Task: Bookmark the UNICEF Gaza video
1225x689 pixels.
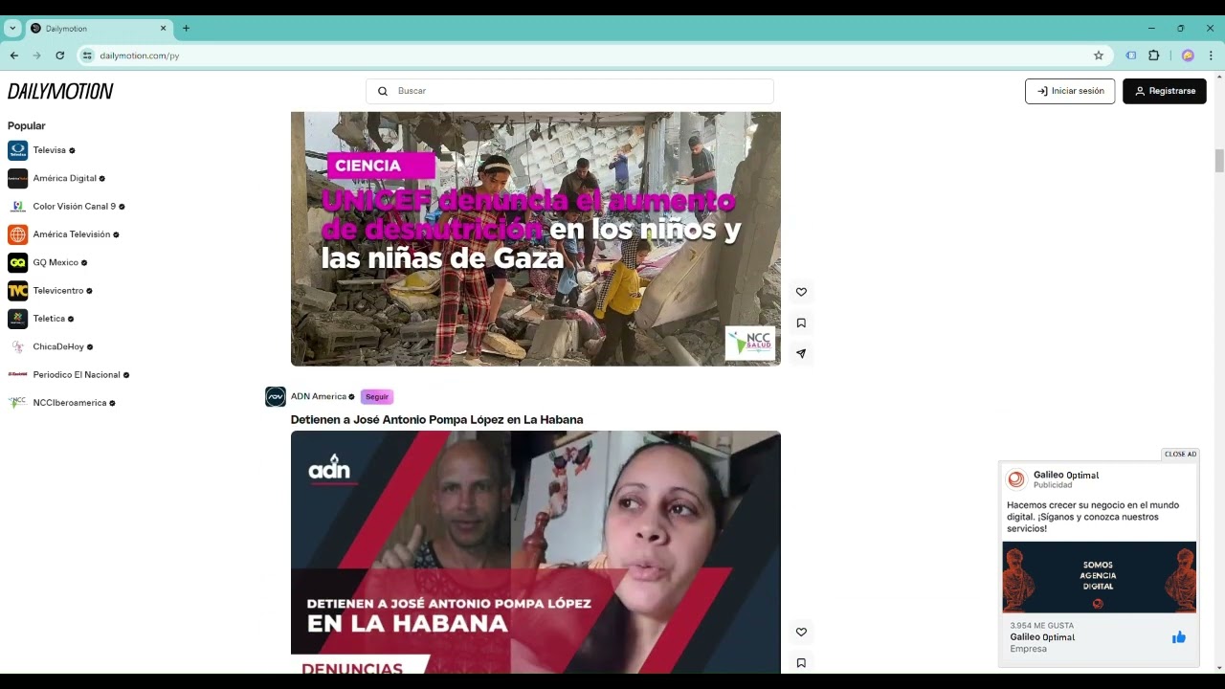Action: pyautogui.click(x=801, y=322)
